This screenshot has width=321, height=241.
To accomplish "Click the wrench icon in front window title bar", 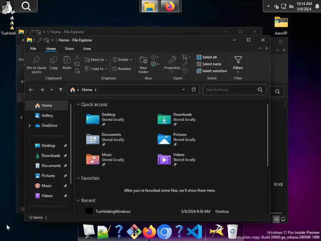I will tap(40, 40).
